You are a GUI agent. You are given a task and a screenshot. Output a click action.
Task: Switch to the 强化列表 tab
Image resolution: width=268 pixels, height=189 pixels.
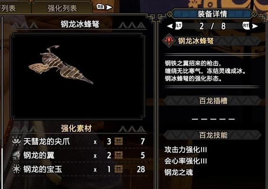point(62,8)
